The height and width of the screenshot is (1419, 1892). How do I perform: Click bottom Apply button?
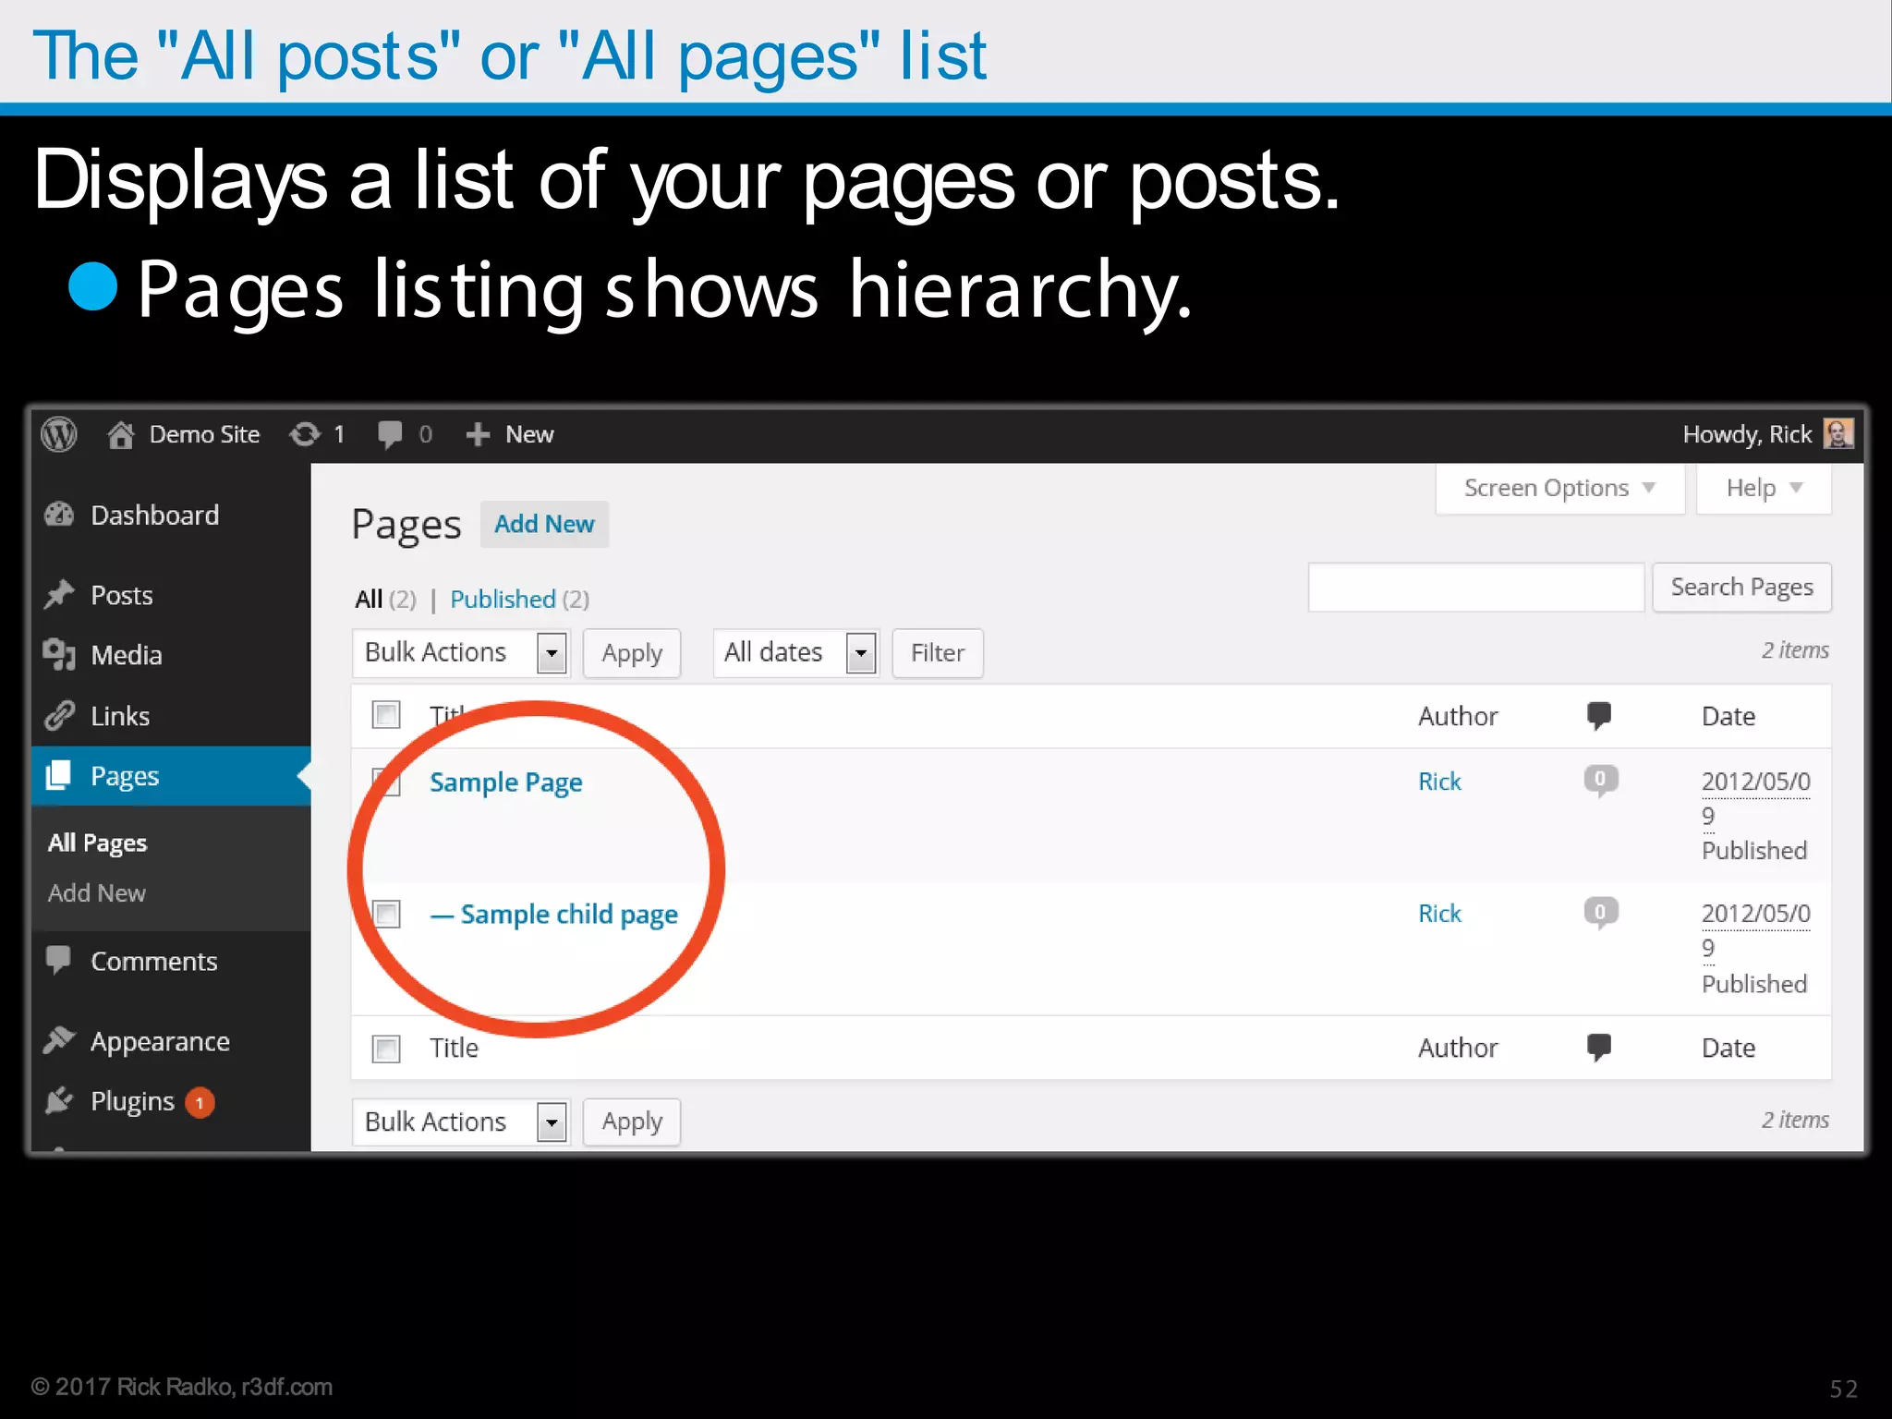pyautogui.click(x=632, y=1122)
